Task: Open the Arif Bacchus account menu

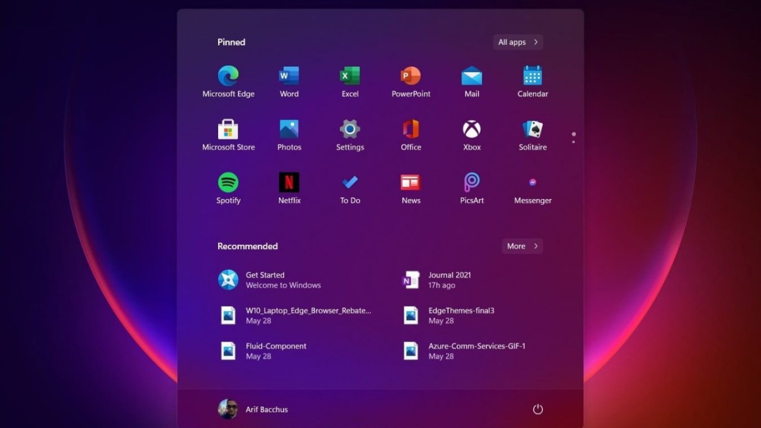Action: (x=253, y=409)
